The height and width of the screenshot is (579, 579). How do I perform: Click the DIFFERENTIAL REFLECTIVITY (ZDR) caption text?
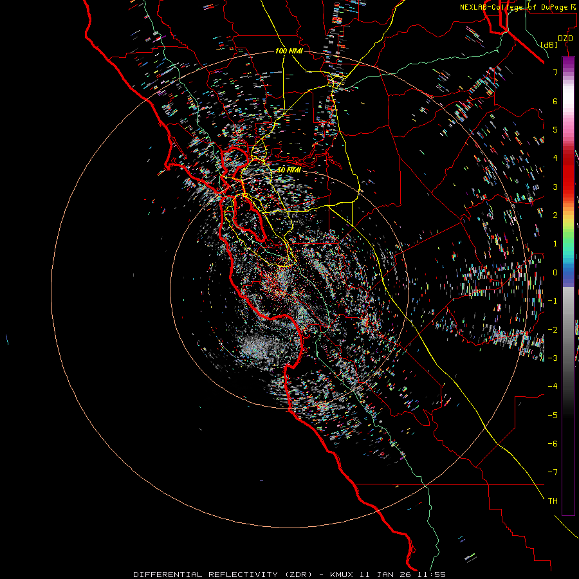pyautogui.click(x=223, y=574)
